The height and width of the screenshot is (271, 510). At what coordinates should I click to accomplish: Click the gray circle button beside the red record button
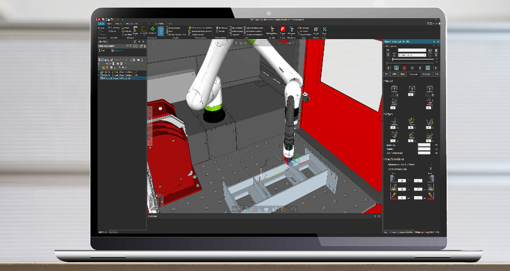tap(412, 68)
